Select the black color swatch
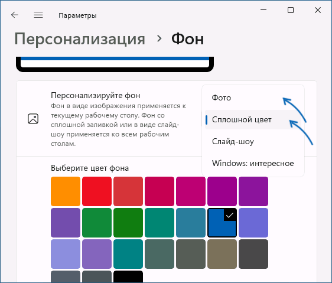 [128, 277]
